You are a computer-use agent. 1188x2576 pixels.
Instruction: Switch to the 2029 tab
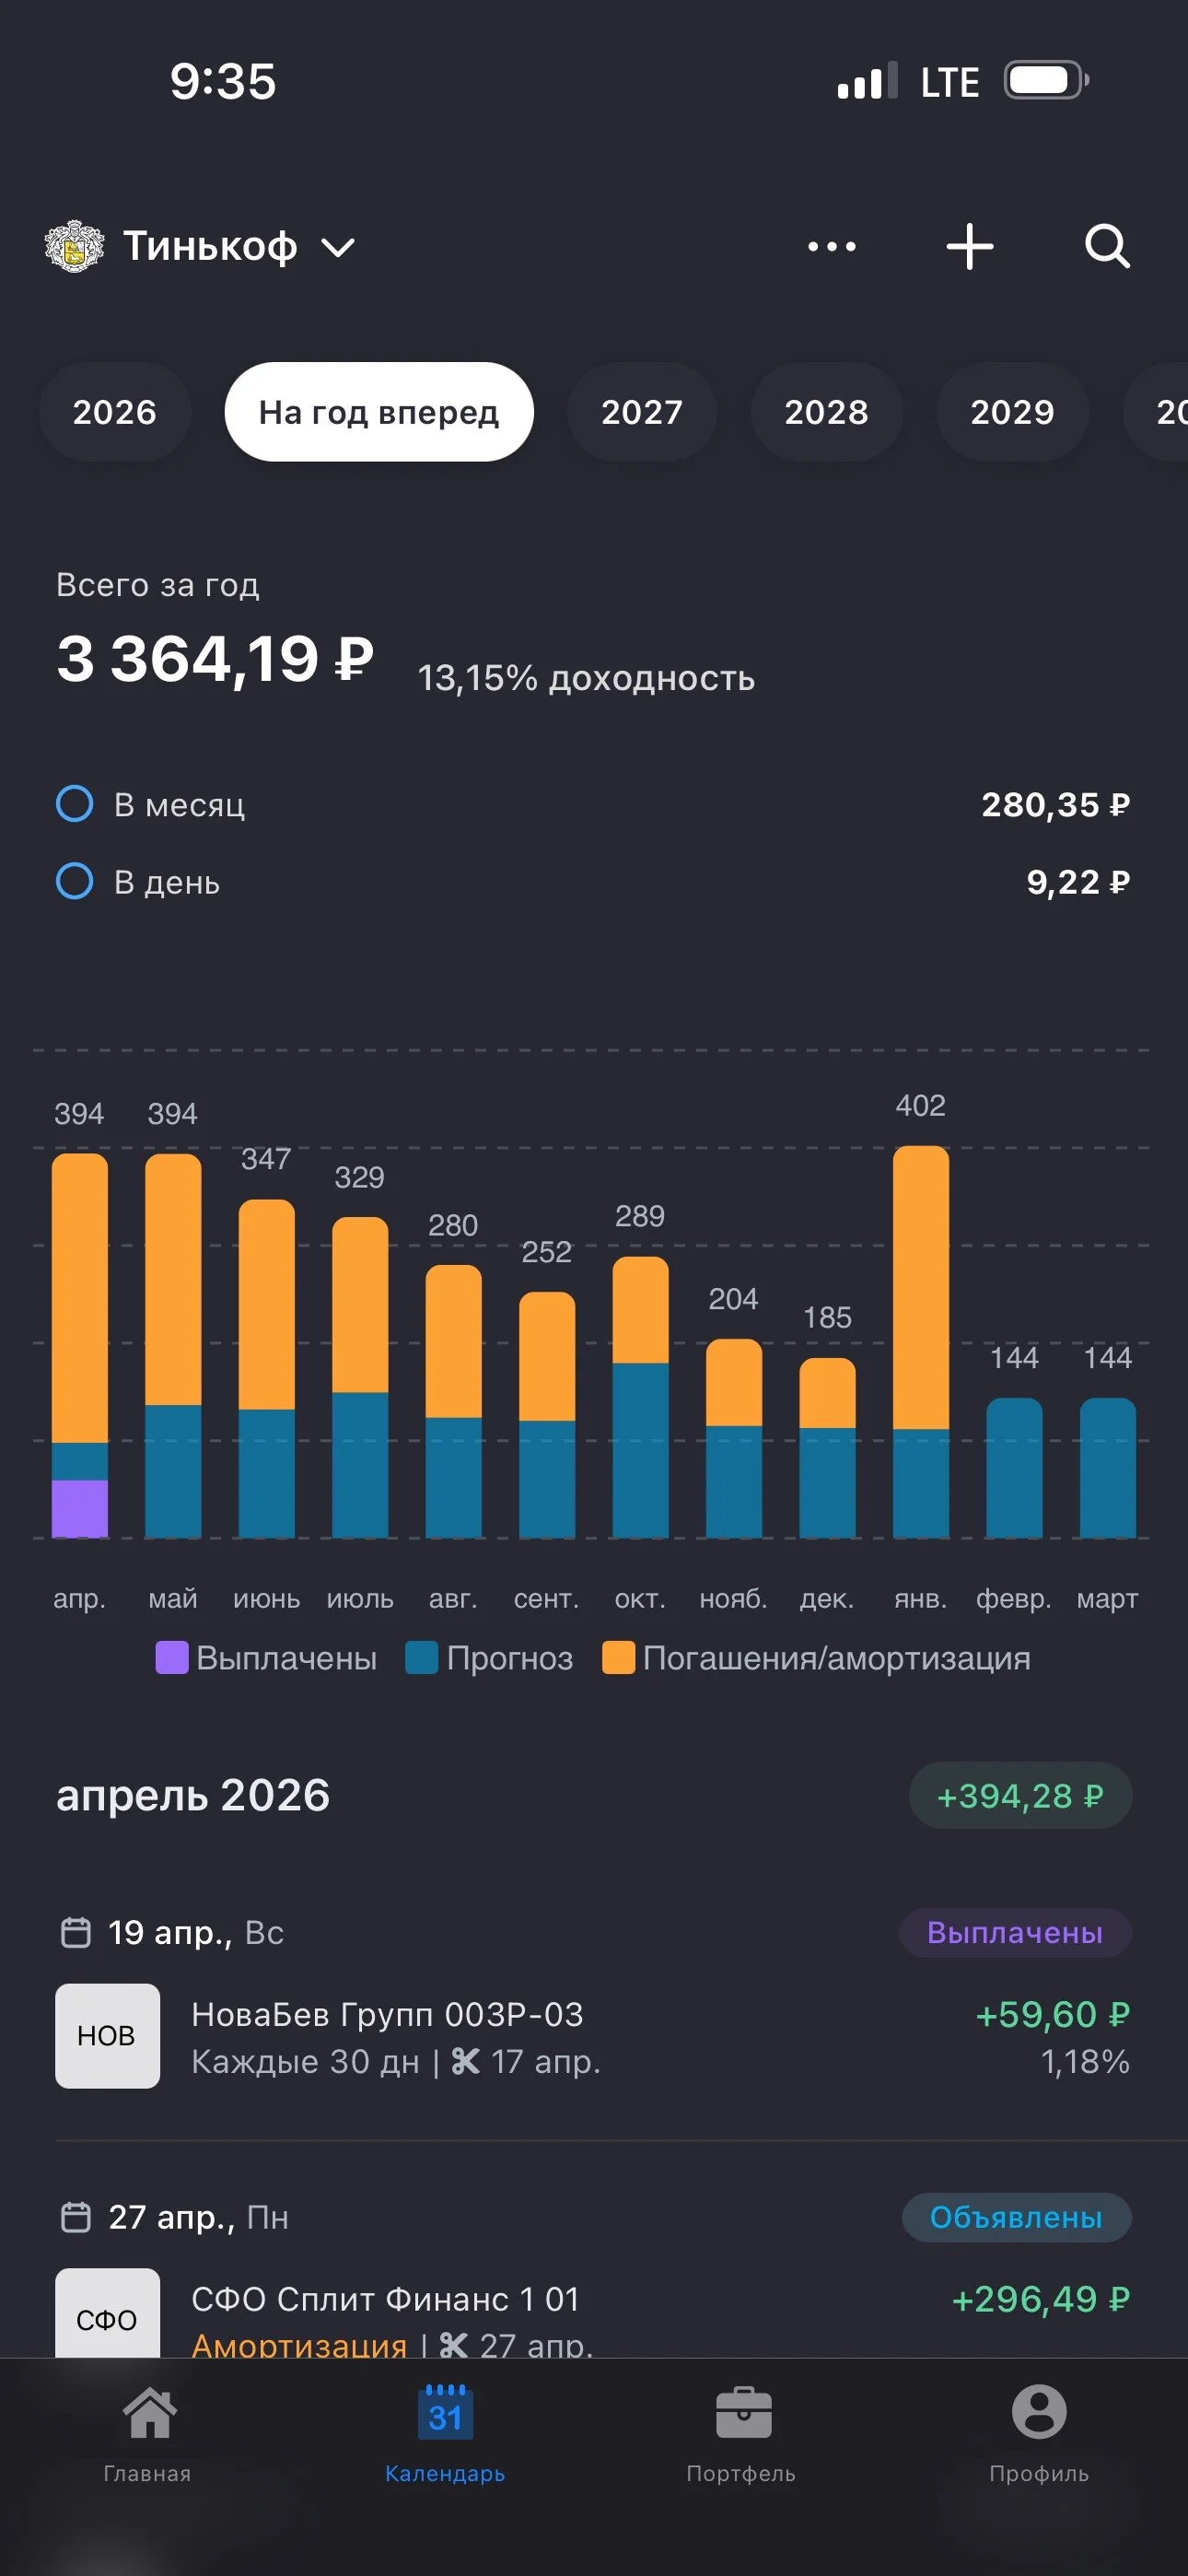pyautogui.click(x=1012, y=412)
